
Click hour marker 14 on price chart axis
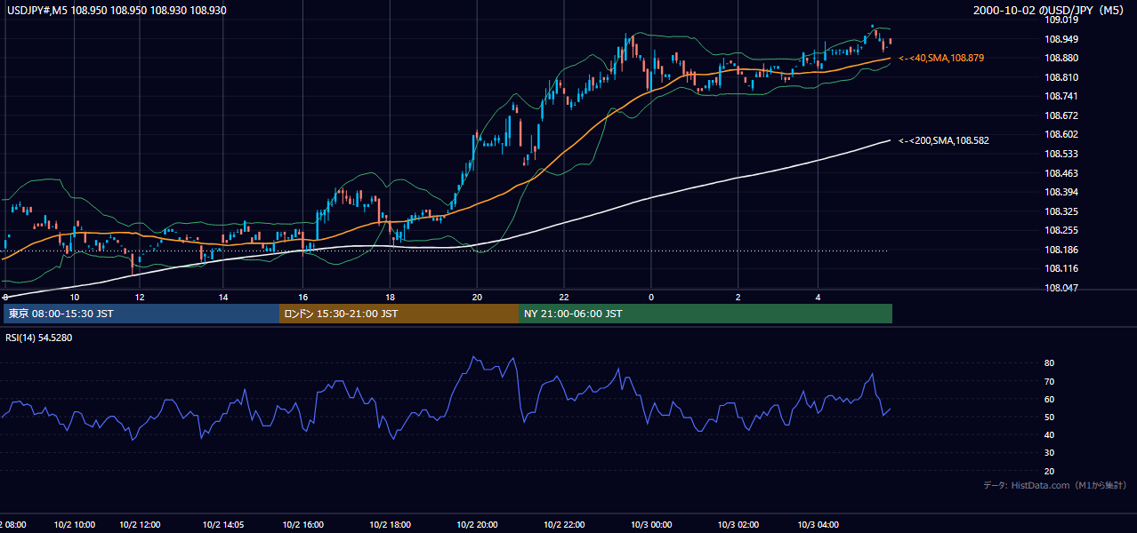[x=222, y=297]
